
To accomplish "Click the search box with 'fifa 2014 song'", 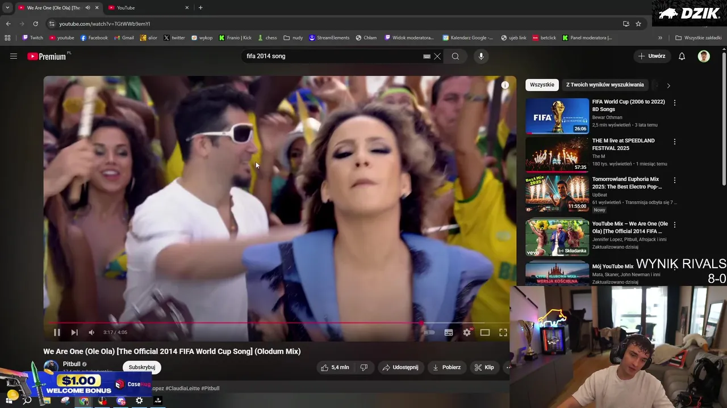I will point(332,56).
